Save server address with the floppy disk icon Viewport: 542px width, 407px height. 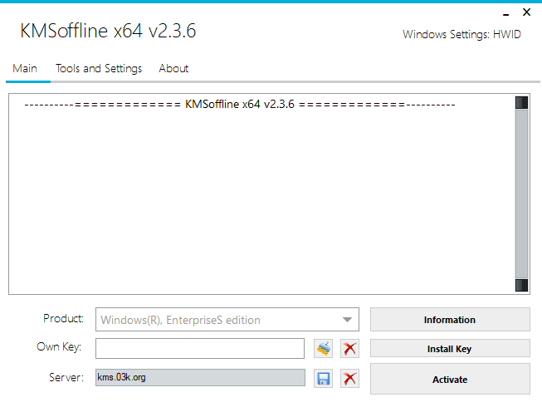point(323,378)
